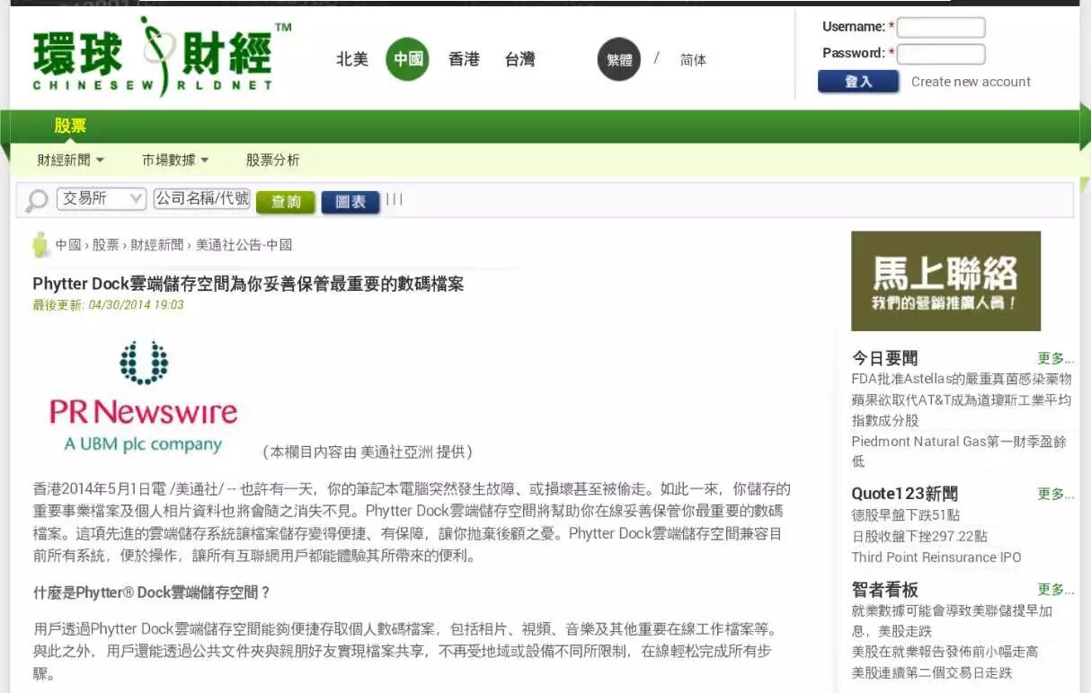
Task: Open Create new account link
Action: click(x=971, y=82)
